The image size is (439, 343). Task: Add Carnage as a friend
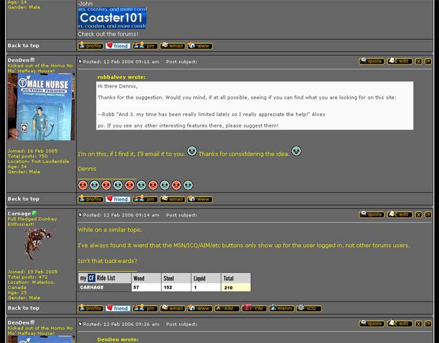tap(118, 308)
